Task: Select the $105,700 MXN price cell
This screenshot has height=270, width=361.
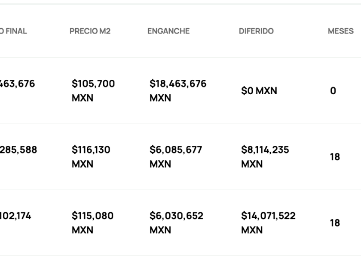Action: click(x=93, y=90)
